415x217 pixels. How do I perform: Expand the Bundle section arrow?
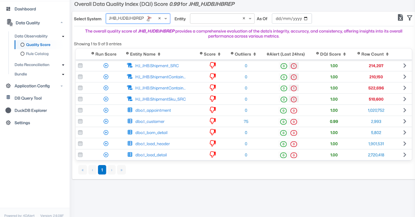[x=63, y=74]
